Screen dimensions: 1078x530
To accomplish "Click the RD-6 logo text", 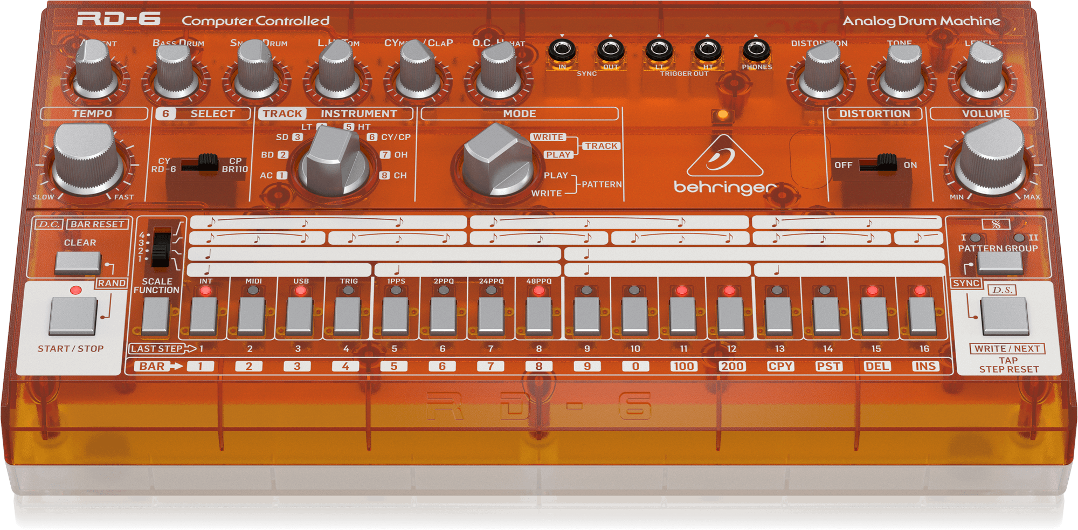I will pyautogui.click(x=119, y=19).
